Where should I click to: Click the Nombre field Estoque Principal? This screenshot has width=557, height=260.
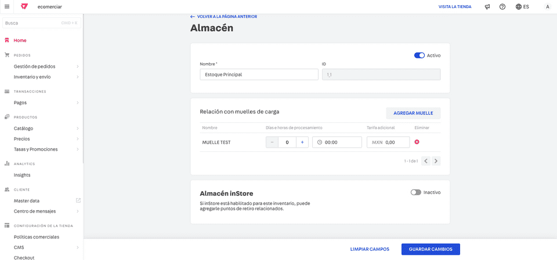(259, 75)
